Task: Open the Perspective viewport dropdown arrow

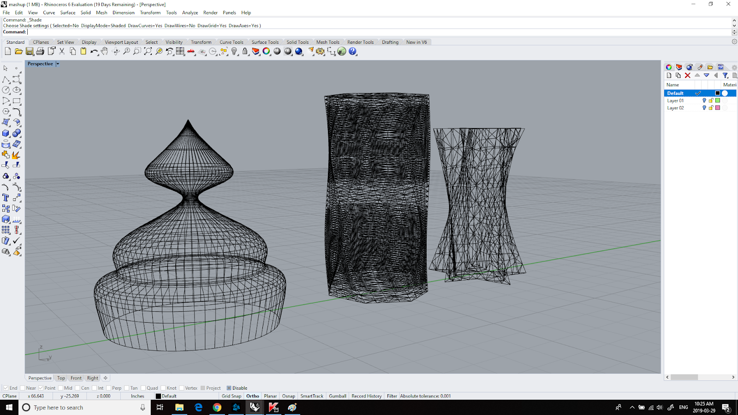Action: pos(58,64)
